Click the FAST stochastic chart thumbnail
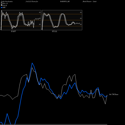125x125 pixels. 21,20
